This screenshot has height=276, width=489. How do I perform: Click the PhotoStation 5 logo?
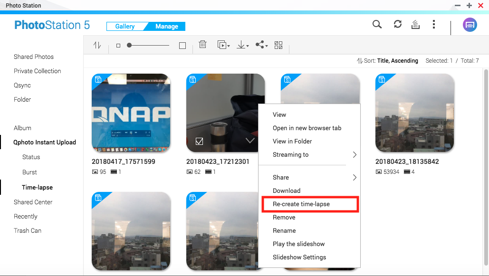pyautogui.click(x=52, y=25)
